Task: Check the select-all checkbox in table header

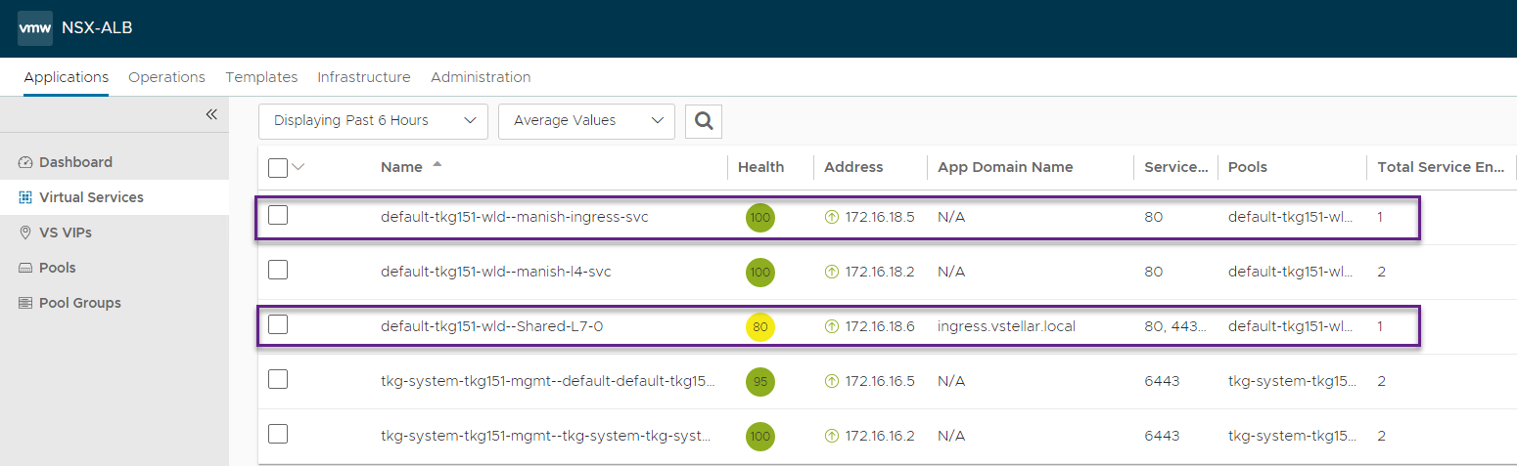Action: [x=278, y=167]
